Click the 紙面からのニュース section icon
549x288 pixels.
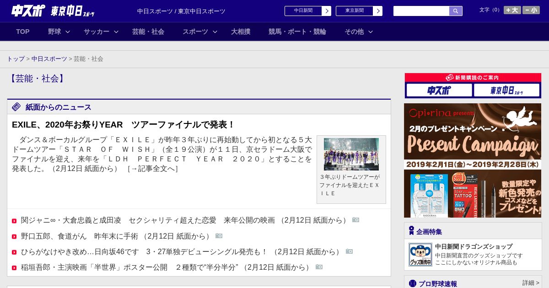tap(16, 107)
